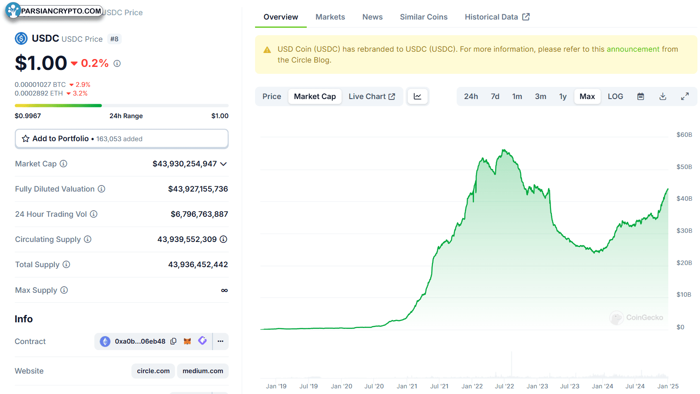Click the PARSIANCRYPTO.COM logo

[x=54, y=11]
